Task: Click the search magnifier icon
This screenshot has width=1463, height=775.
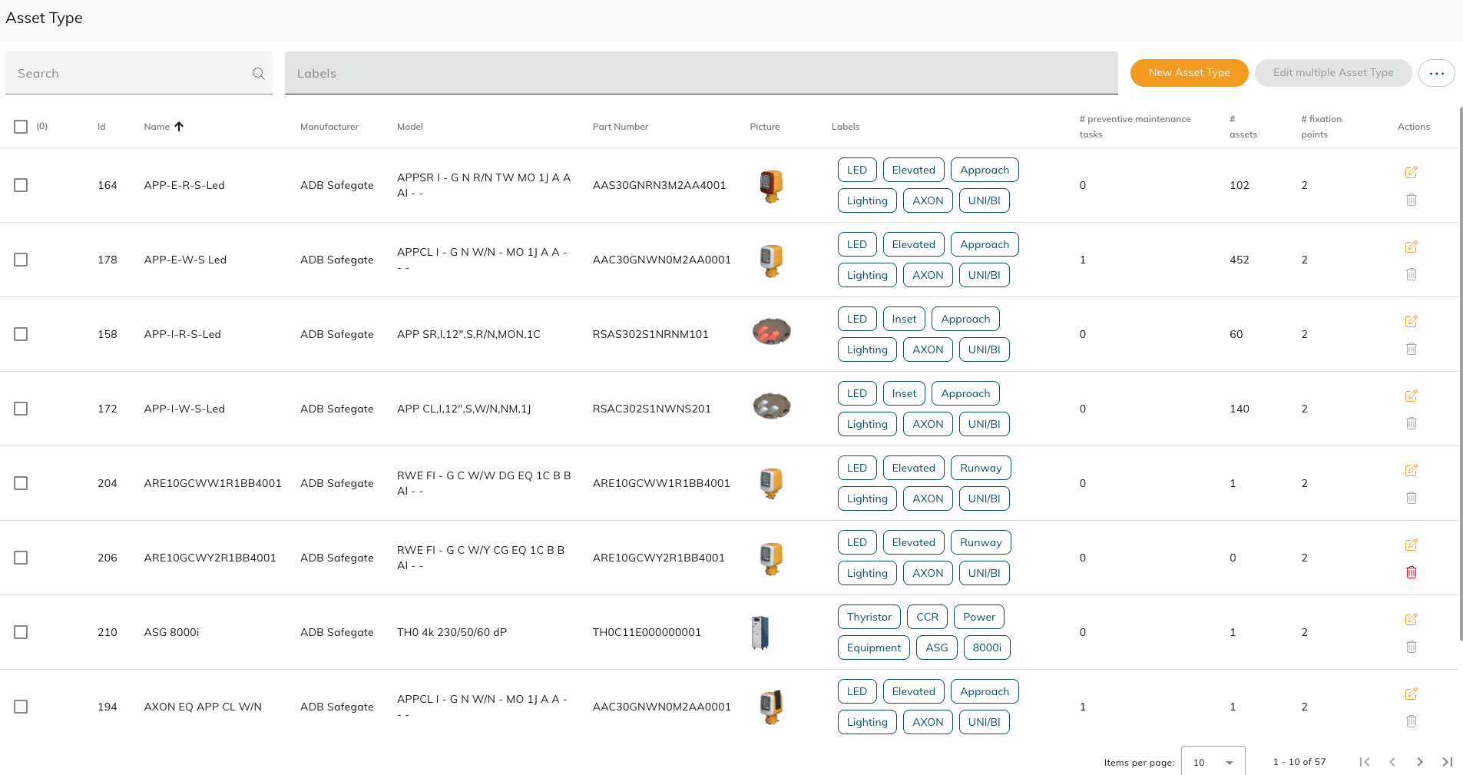Action: 258,73
